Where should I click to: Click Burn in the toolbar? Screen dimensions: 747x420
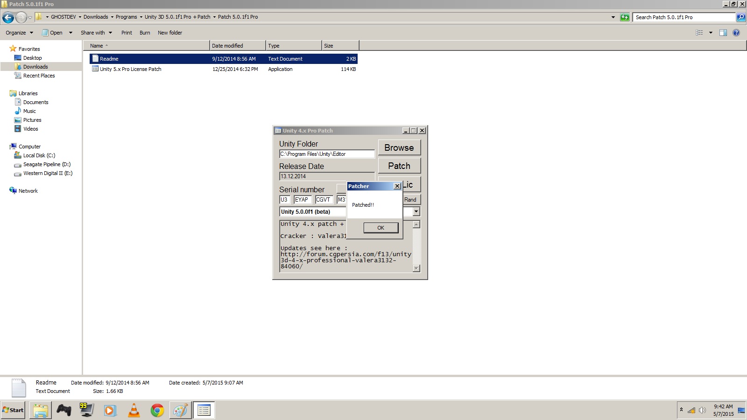[145, 33]
